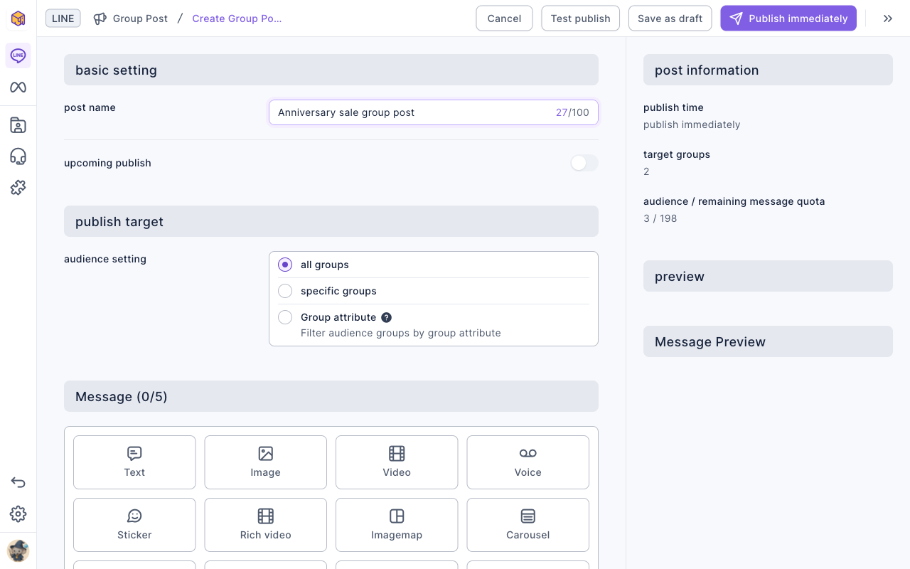Add a Video message
Image resolution: width=910 pixels, height=569 pixels.
pos(397,462)
